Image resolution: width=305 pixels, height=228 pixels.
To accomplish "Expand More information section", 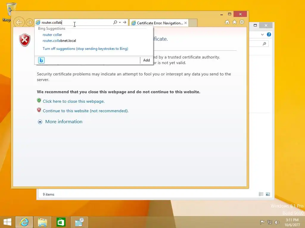I will click(x=64, y=121).
